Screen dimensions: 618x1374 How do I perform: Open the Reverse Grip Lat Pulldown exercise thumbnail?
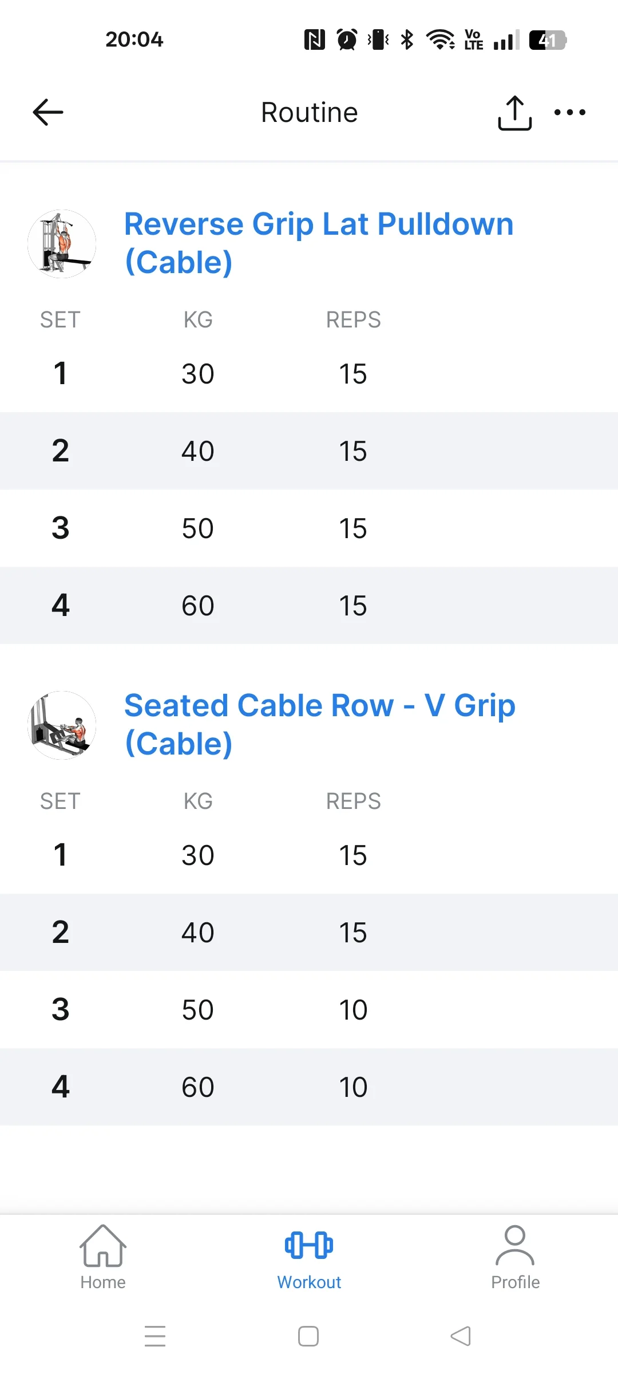tap(62, 244)
